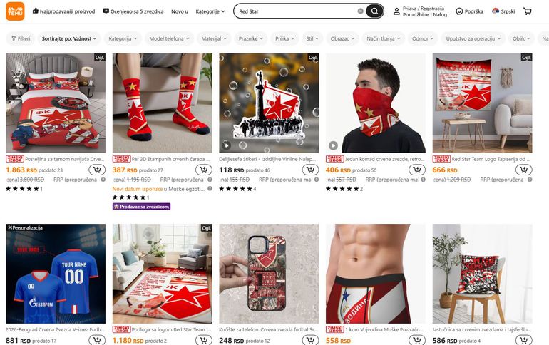Image resolution: width=549 pixels, height=345 pixels.
Task: Open the Kategorije menu
Action: (210, 11)
